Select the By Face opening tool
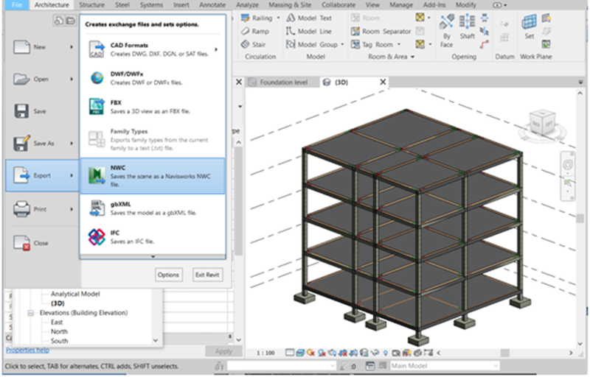This screenshot has width=590, height=377. [x=447, y=32]
